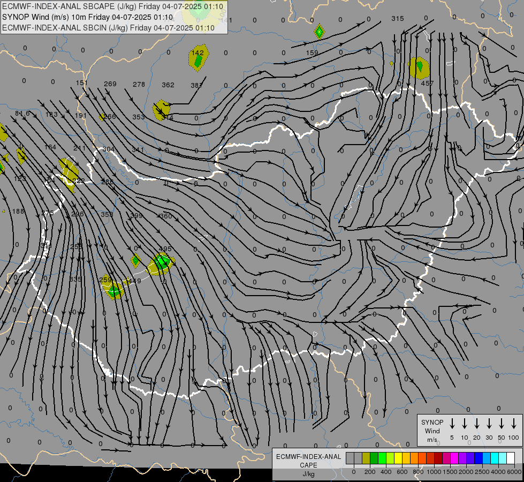Pick the dark green CAPE legend swatch

click(374, 458)
